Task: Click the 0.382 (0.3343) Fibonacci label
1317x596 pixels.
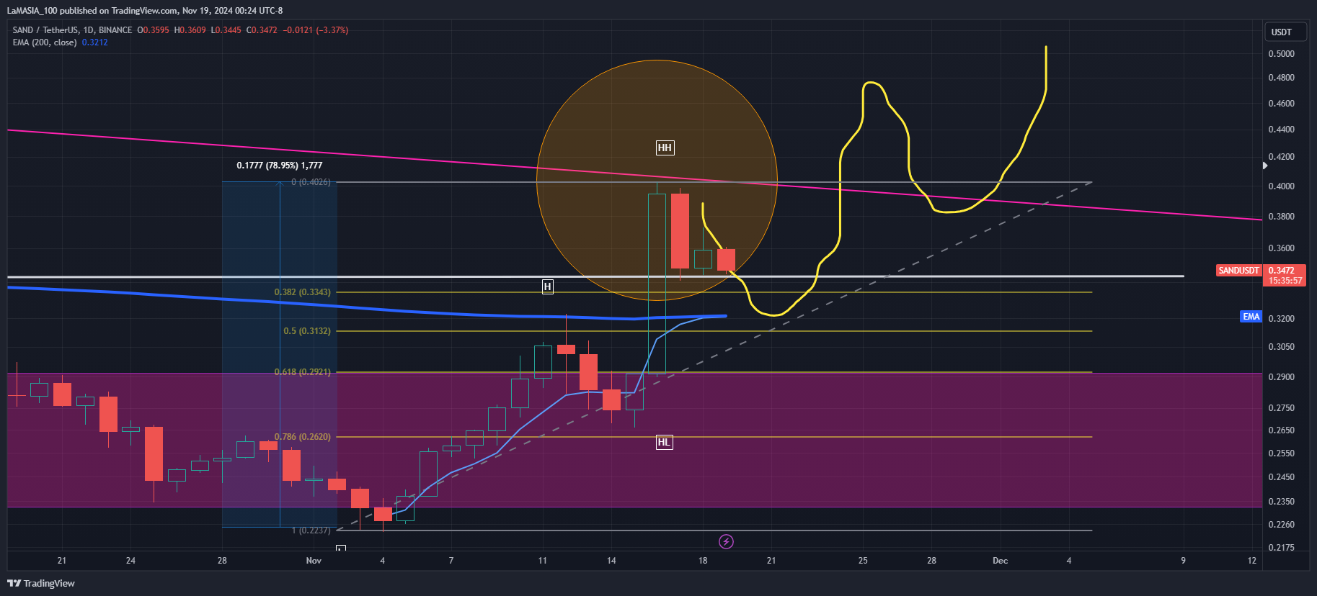Action: [x=303, y=292]
